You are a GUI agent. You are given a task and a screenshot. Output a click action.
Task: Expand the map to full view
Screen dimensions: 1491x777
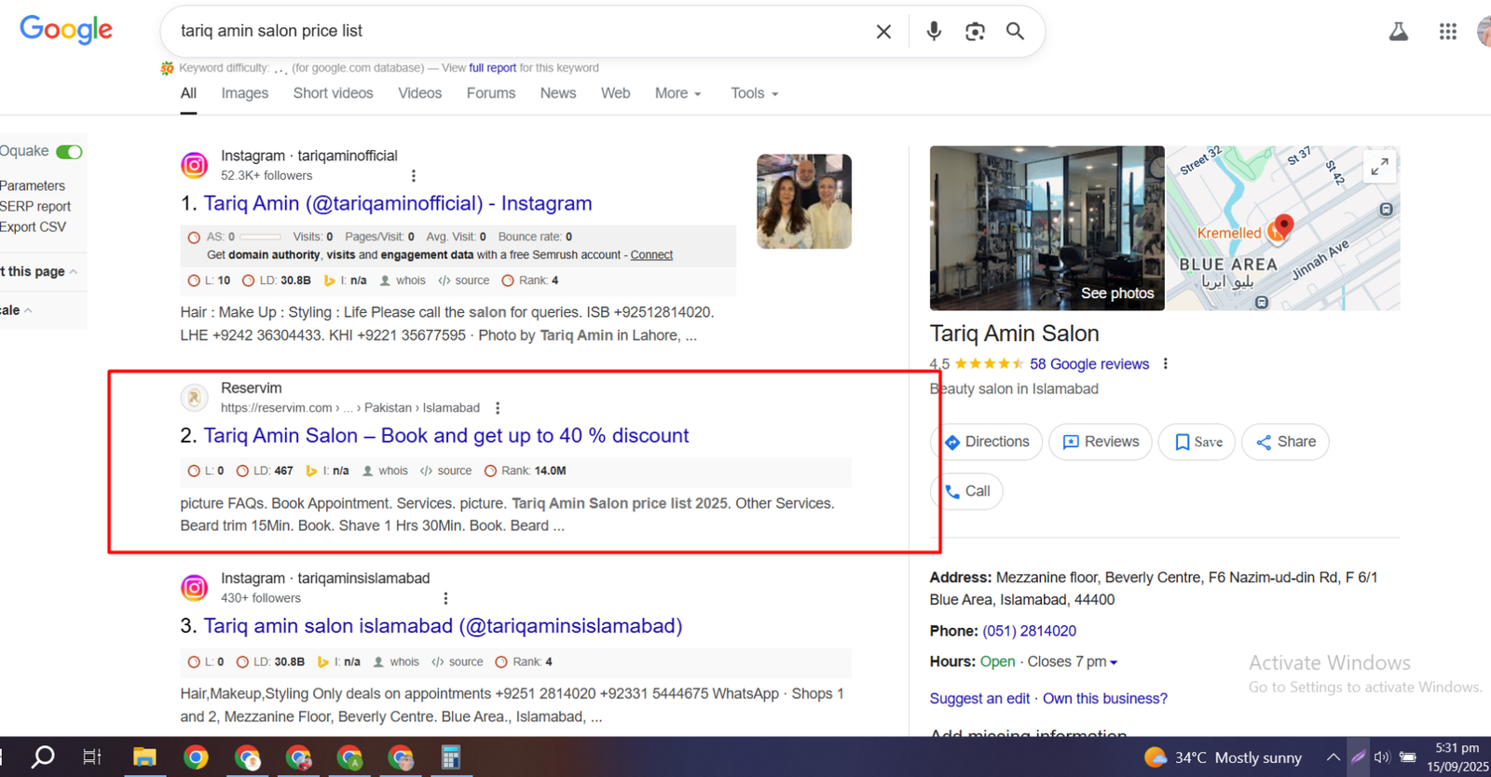(x=1379, y=167)
